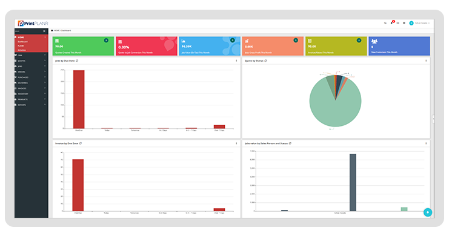The width and height of the screenshot is (449, 236).
Task: Click the OverDue bar in Invoice chart
Action: coord(78,185)
